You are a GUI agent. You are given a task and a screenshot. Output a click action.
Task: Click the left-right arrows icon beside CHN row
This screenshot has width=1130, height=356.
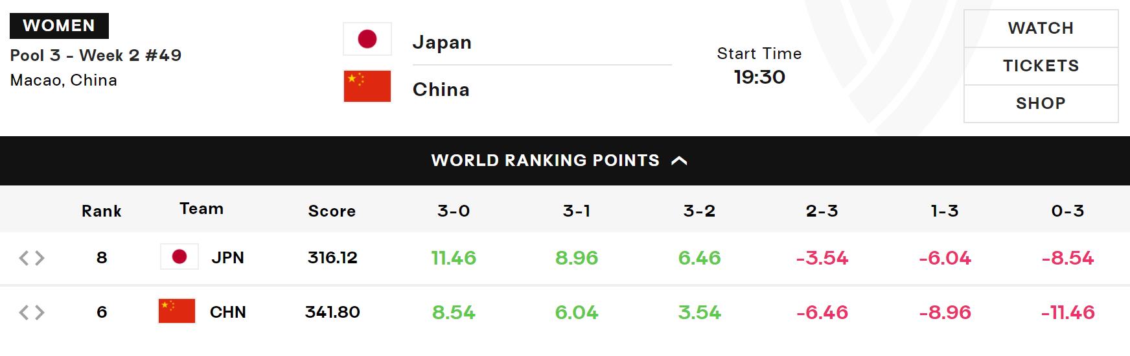tap(32, 313)
